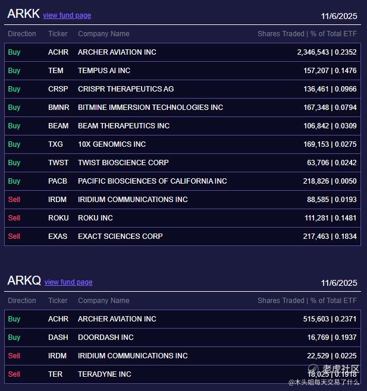Click the ROKU ticker
The height and width of the screenshot is (391, 367).
(58, 218)
